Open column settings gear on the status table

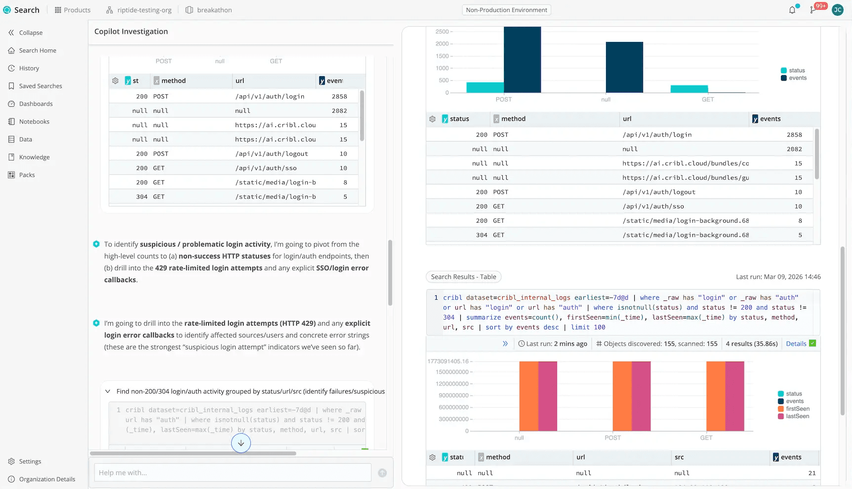432,119
